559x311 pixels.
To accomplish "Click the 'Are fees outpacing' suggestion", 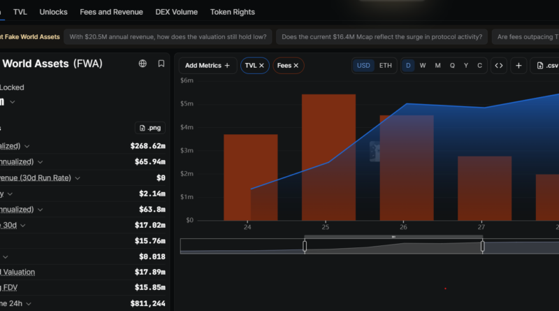I will coord(525,37).
